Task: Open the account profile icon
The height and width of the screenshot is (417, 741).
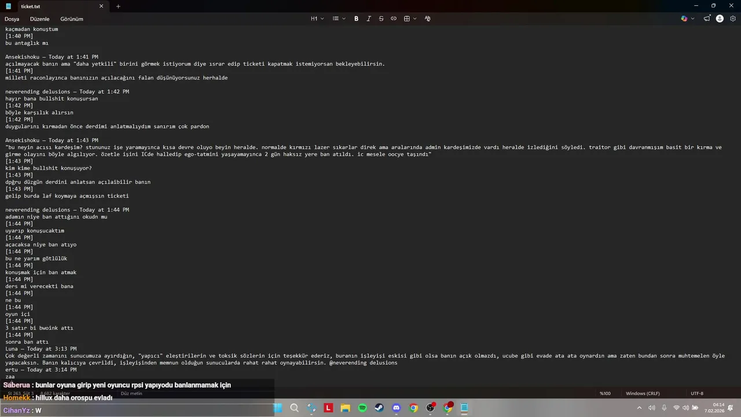Action: [720, 19]
